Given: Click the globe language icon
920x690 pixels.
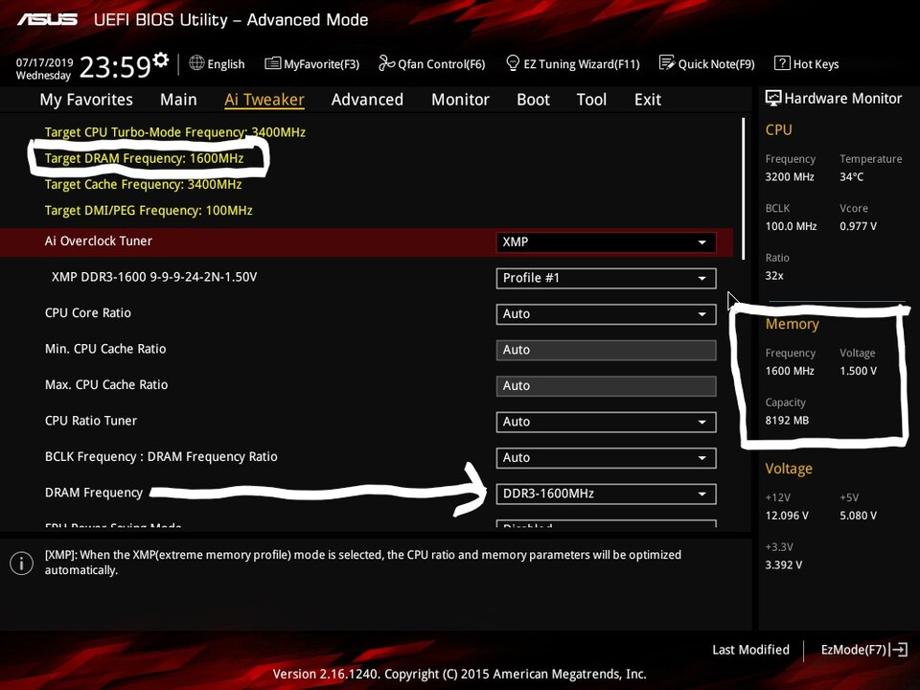Looking at the screenshot, I should point(196,63).
